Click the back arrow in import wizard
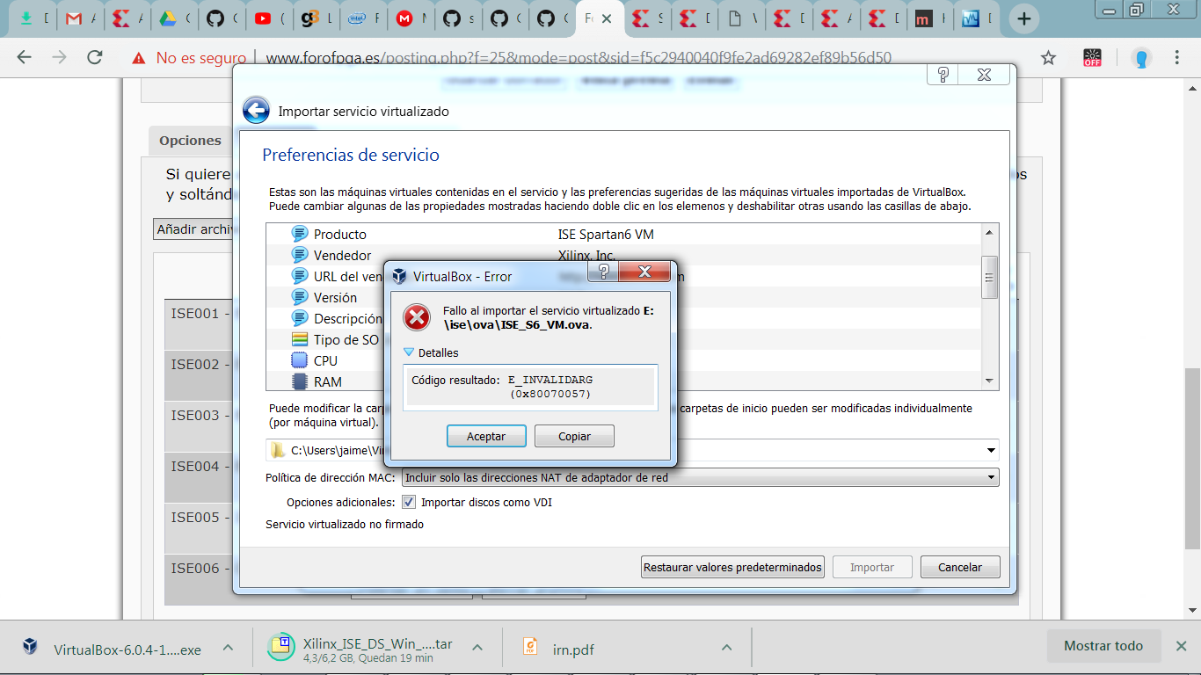The image size is (1201, 675). click(256, 111)
